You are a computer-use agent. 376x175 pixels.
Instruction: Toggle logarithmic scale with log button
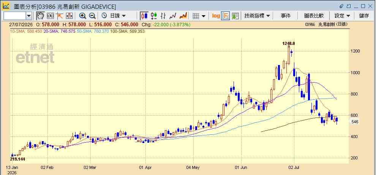pyautogui.click(x=216, y=16)
